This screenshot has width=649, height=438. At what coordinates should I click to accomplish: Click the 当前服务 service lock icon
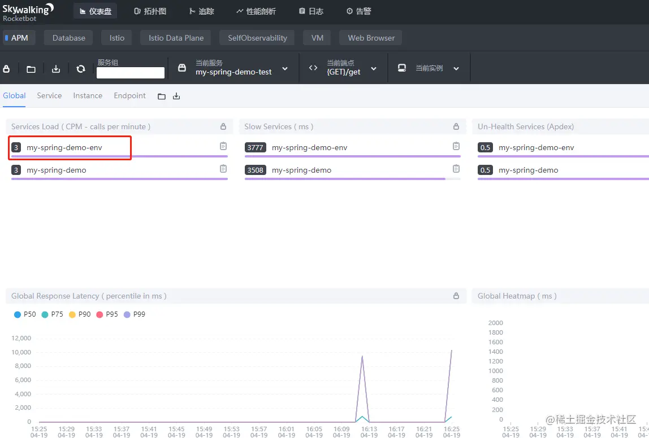(x=182, y=68)
